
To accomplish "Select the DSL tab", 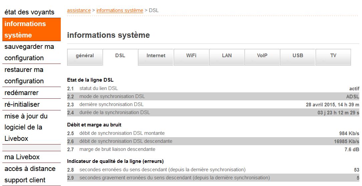I will [120, 56].
